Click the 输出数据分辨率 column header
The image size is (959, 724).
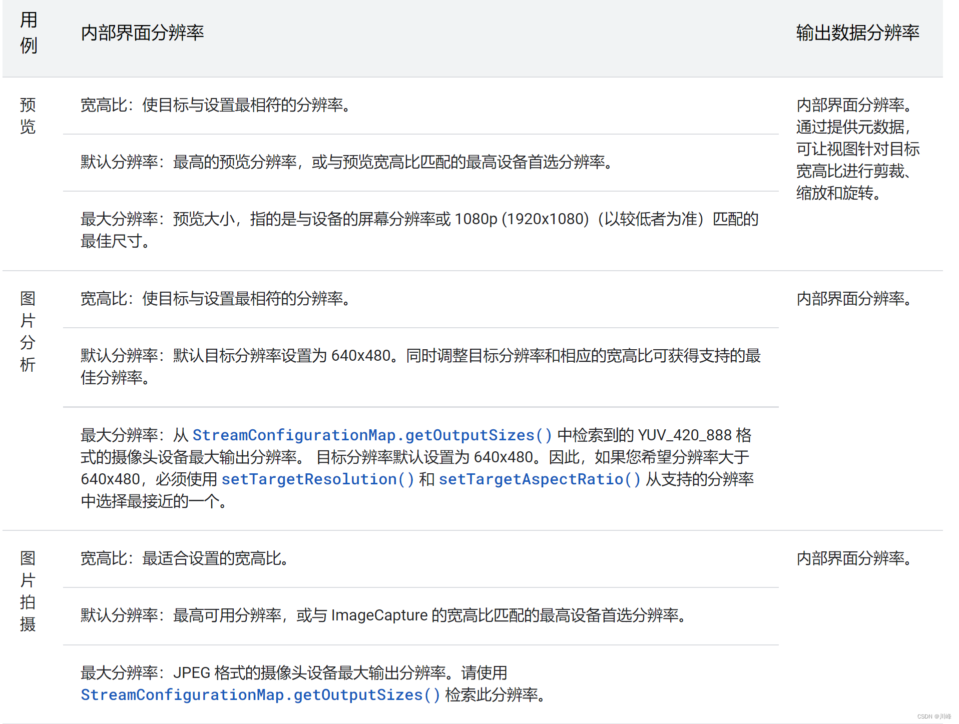[x=858, y=33]
